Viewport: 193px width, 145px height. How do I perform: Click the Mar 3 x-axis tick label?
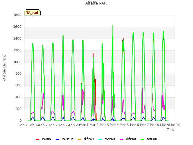(x=104, y=125)
